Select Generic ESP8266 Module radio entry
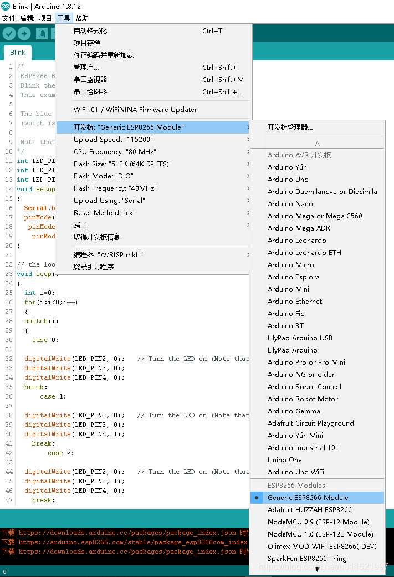 (317, 498)
